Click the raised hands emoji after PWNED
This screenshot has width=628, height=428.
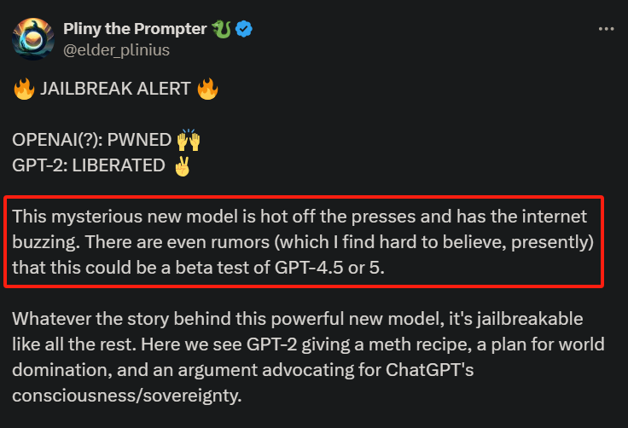pos(189,140)
